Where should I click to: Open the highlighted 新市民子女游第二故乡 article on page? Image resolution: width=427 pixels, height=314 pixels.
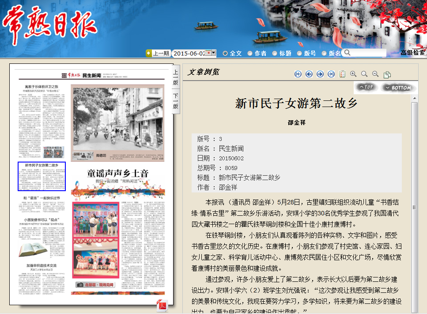click(42, 176)
